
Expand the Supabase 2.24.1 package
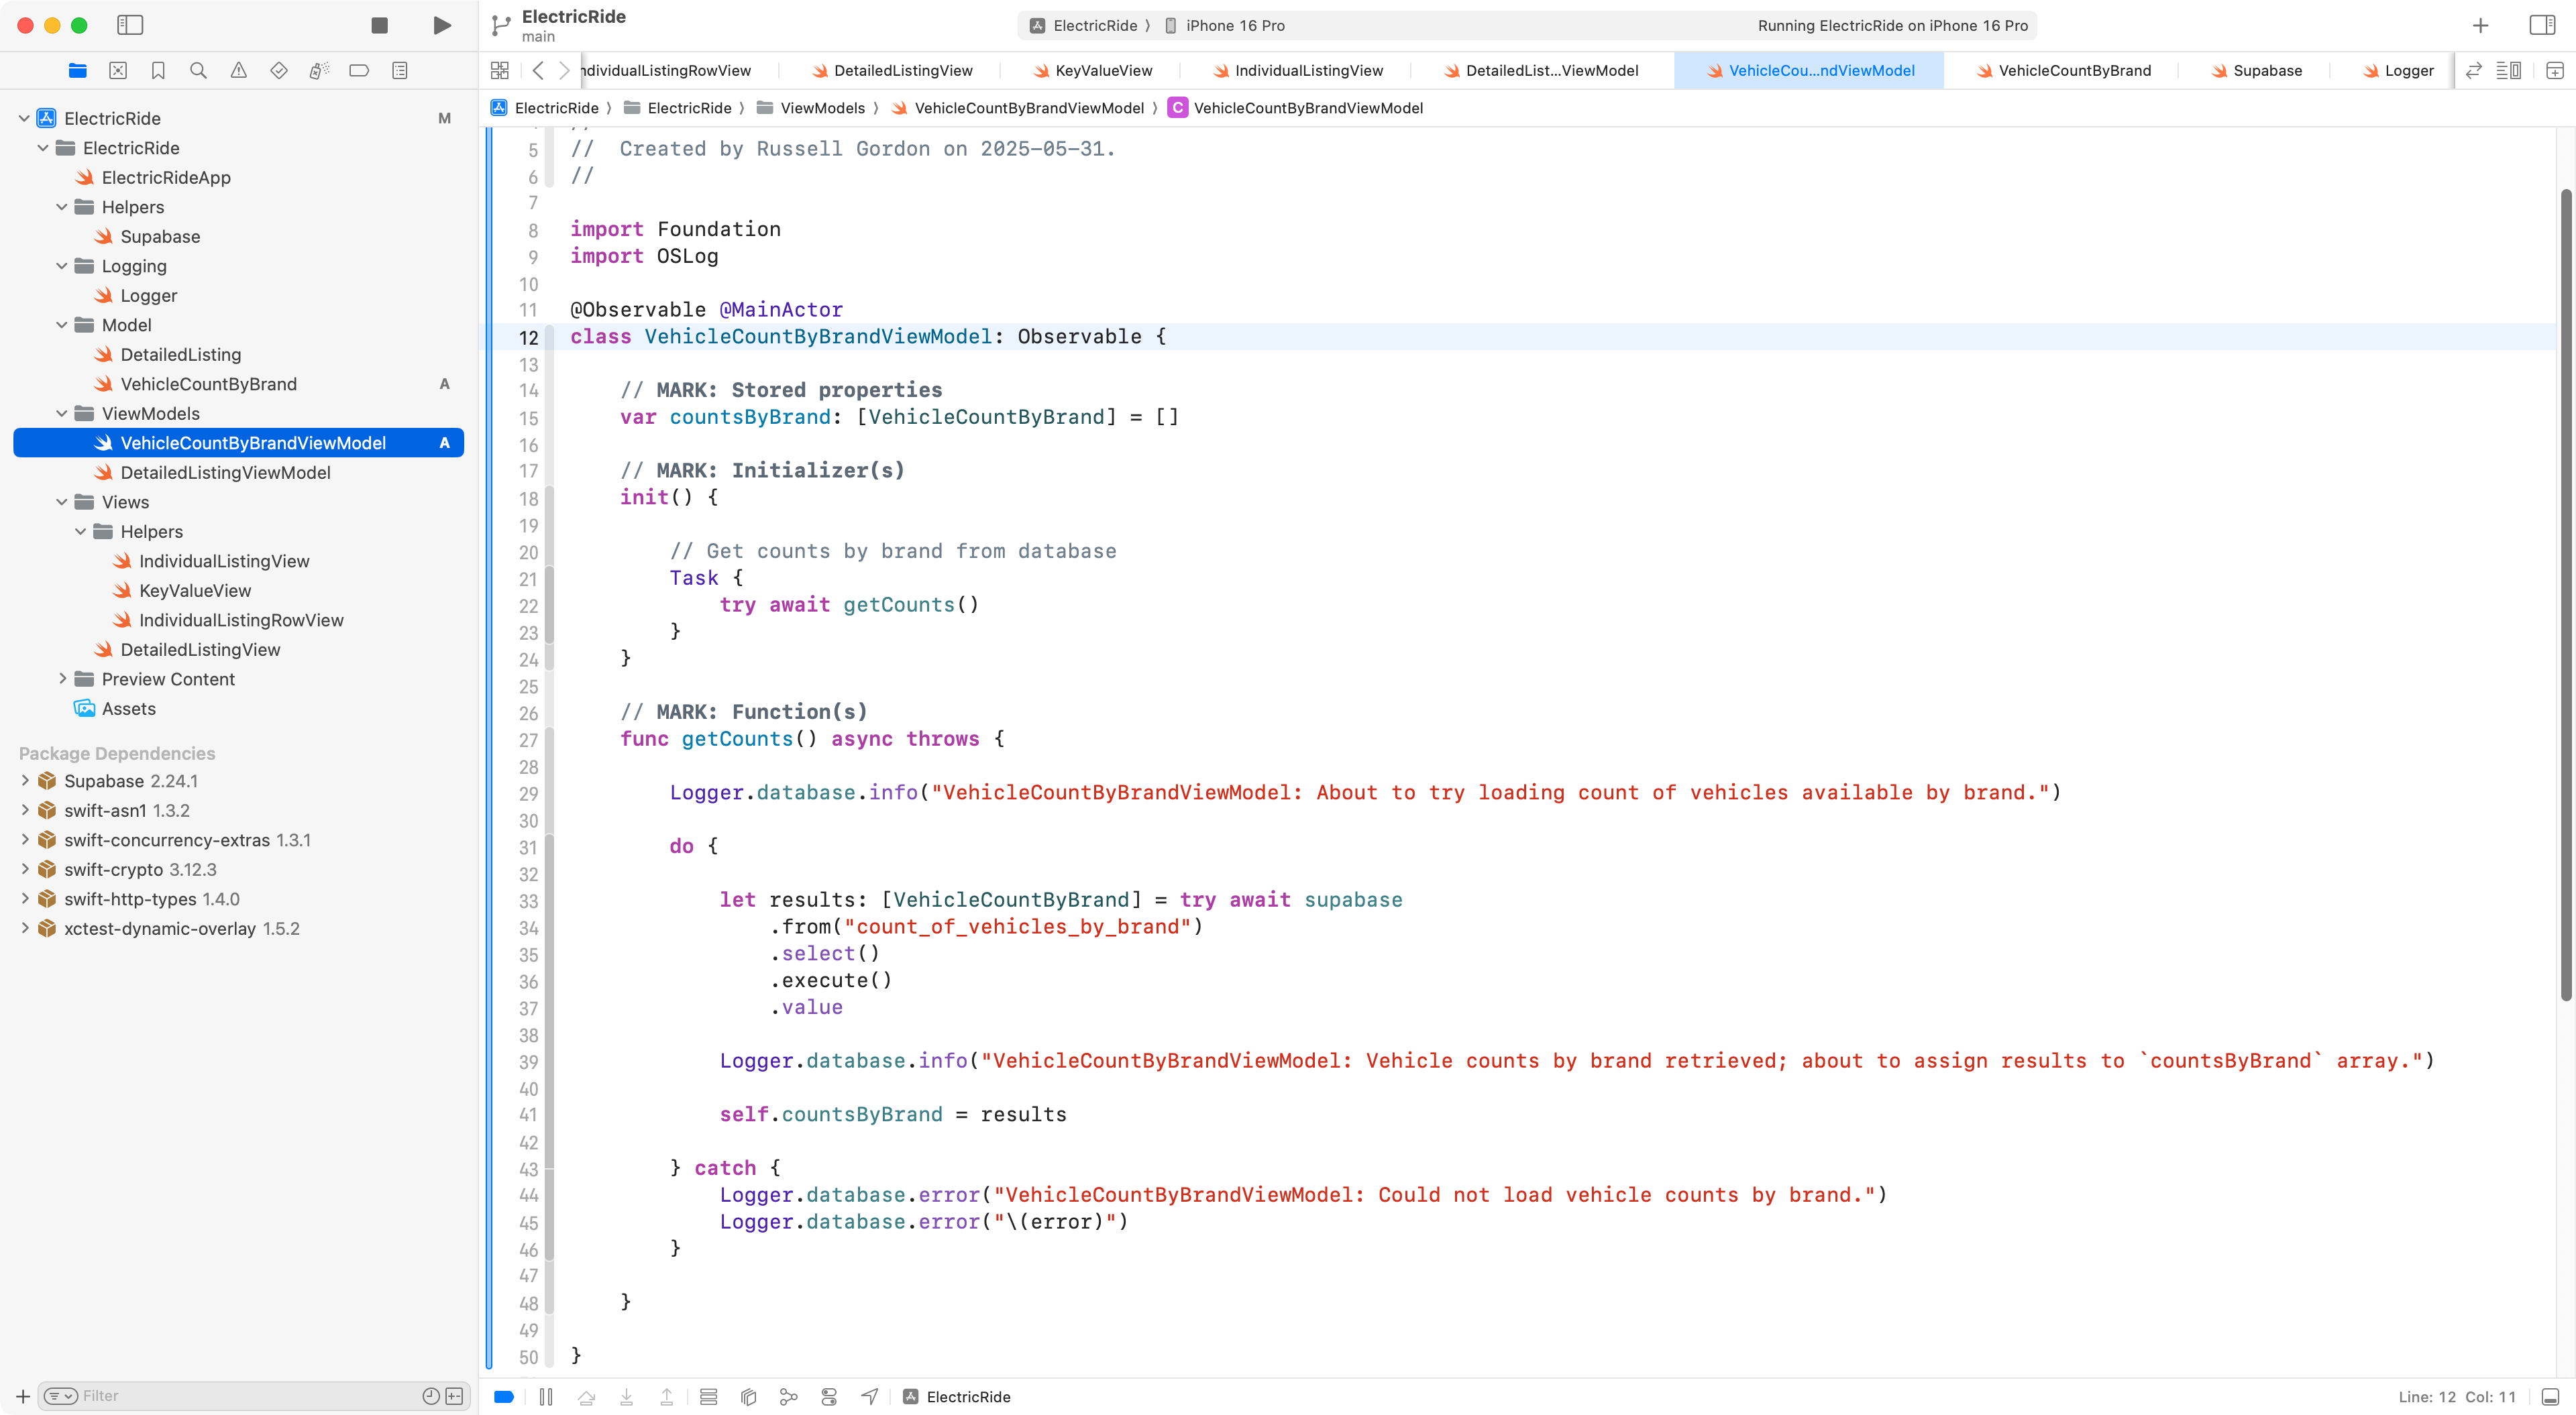pyautogui.click(x=25, y=781)
